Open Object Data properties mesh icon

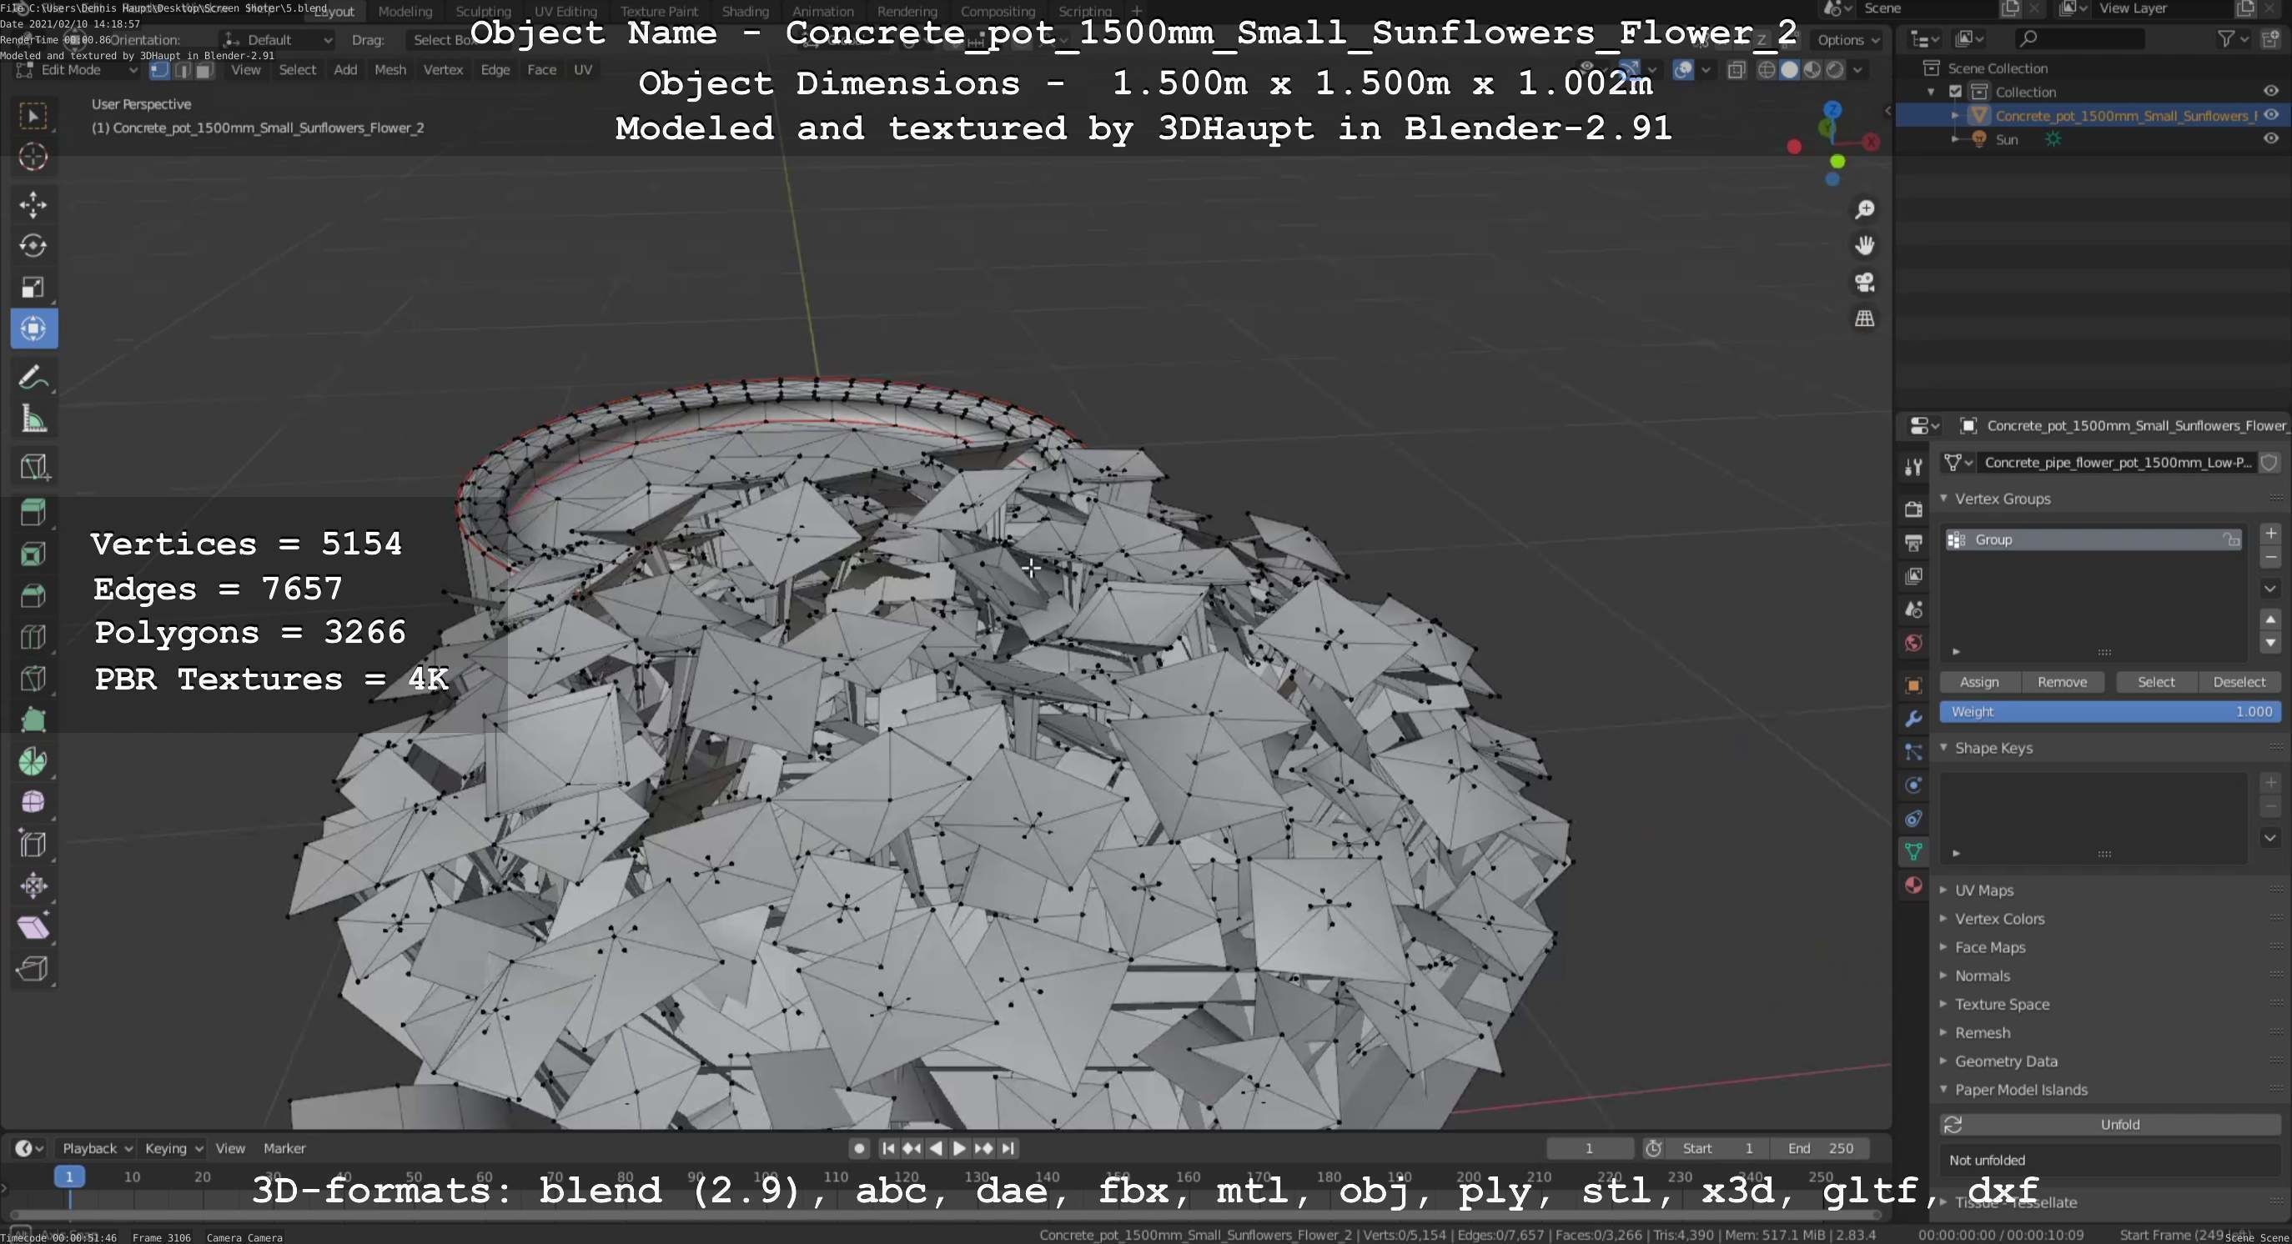pos(1913,852)
